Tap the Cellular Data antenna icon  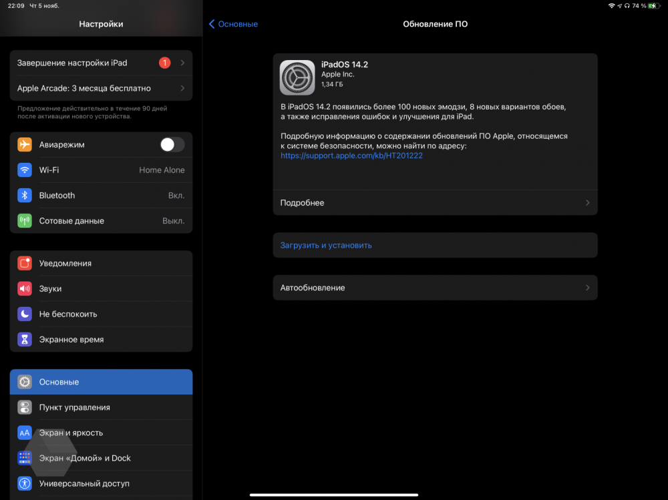tap(25, 221)
